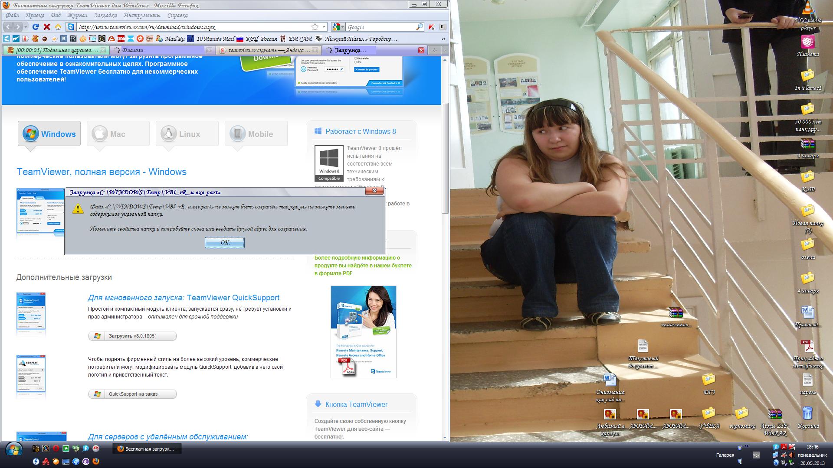Click the taskbar clock showing 18:46

point(813,447)
